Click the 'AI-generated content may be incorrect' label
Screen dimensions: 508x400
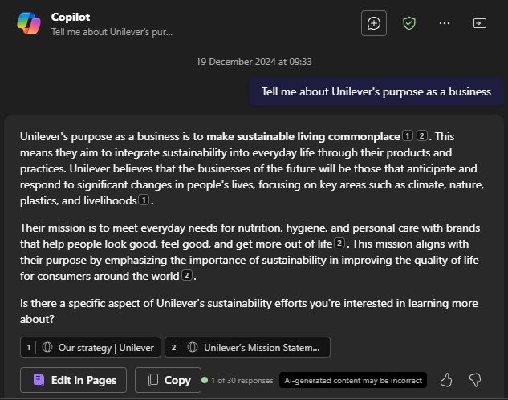(352, 380)
